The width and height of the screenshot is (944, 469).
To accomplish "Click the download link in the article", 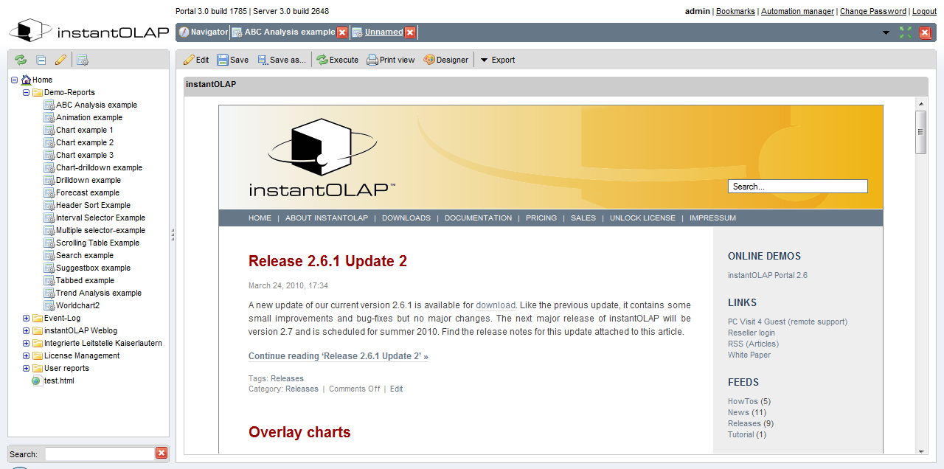I will 496,305.
